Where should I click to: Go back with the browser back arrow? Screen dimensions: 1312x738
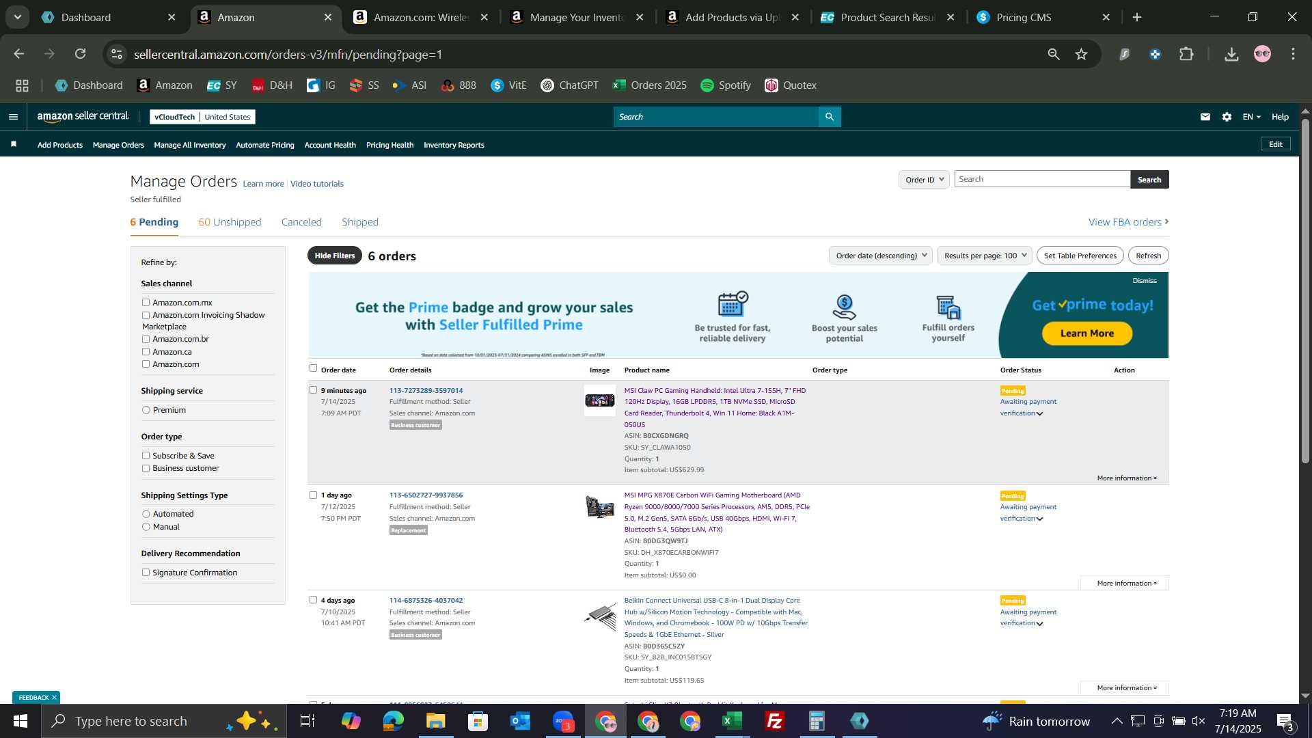click(x=19, y=54)
